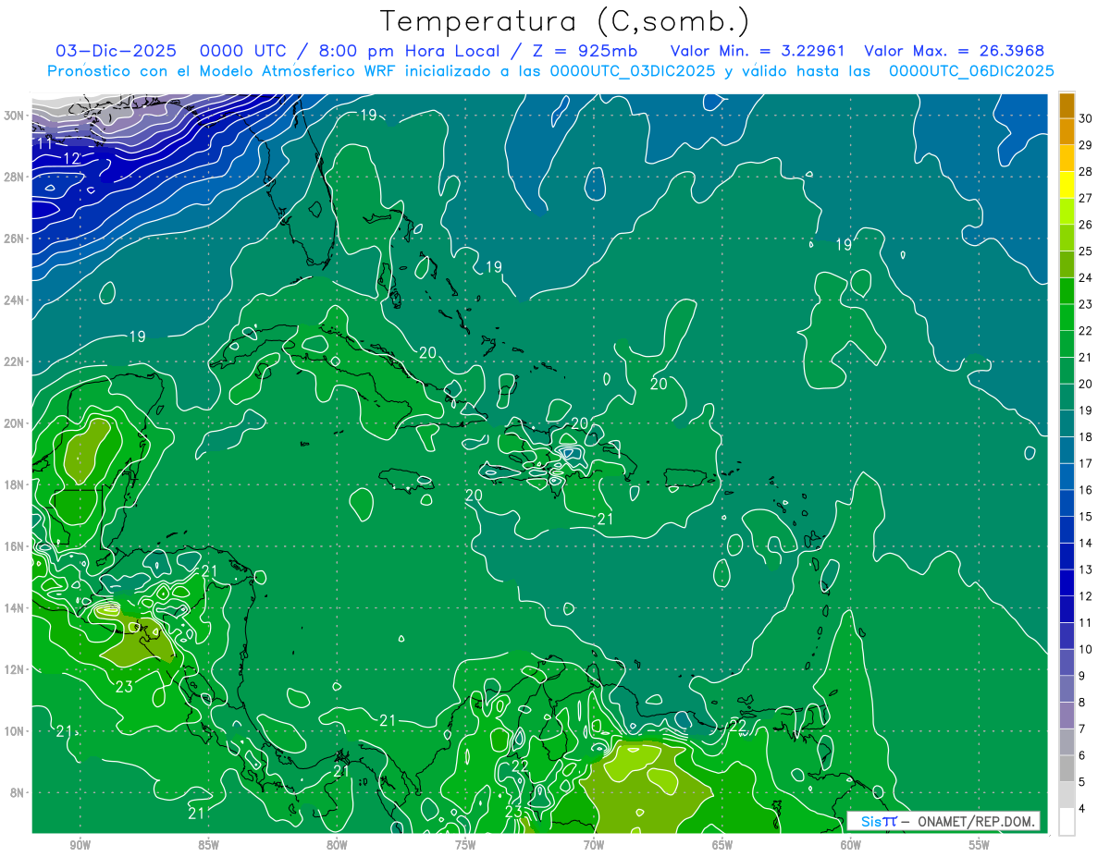Click the 8N latitude axis label
The width and height of the screenshot is (1110, 857).
(x=18, y=792)
